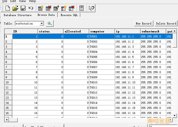Click the 192.168.11.12 ip cell
Viewport: 178px width, 127px height.
click(127, 93)
